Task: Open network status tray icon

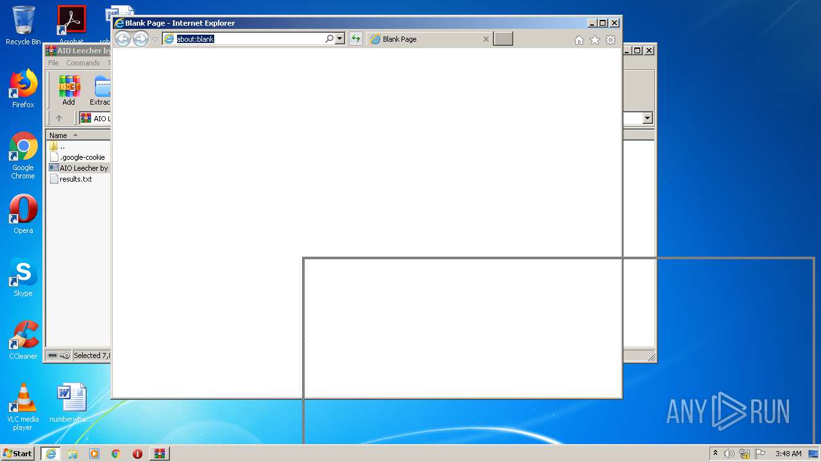Action: tap(745, 454)
